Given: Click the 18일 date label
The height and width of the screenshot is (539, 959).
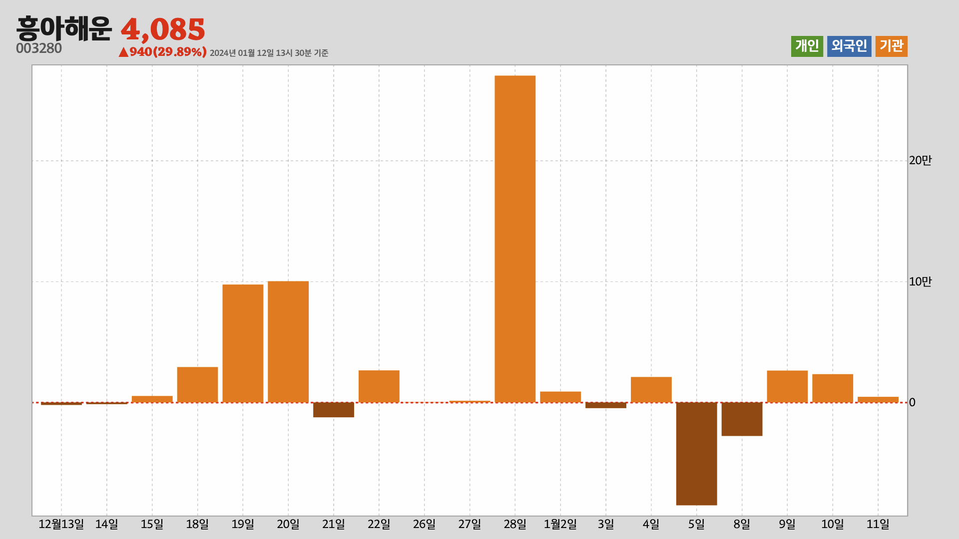Looking at the screenshot, I should 197,525.
